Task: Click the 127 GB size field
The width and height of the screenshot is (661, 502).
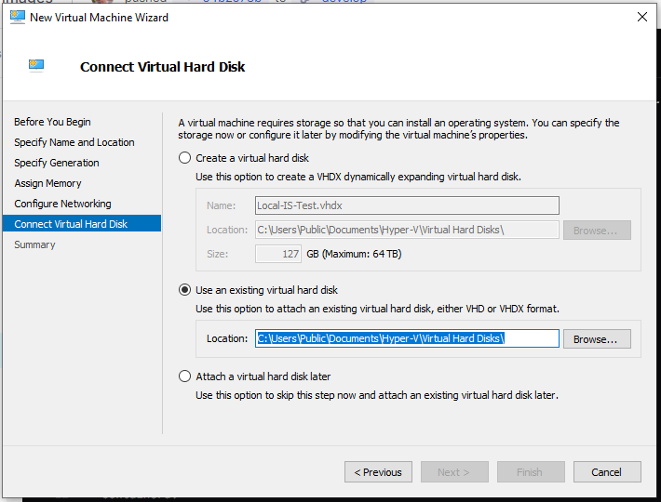Action: click(x=278, y=254)
